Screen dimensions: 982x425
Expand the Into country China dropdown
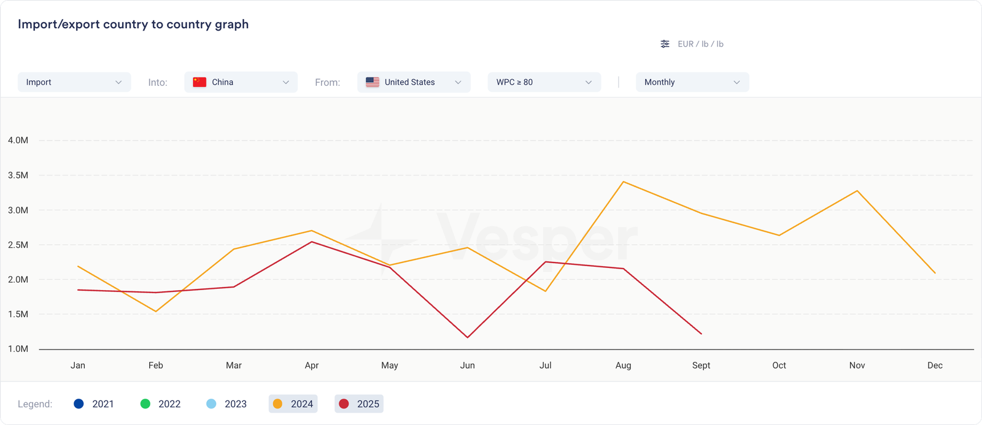pos(241,82)
